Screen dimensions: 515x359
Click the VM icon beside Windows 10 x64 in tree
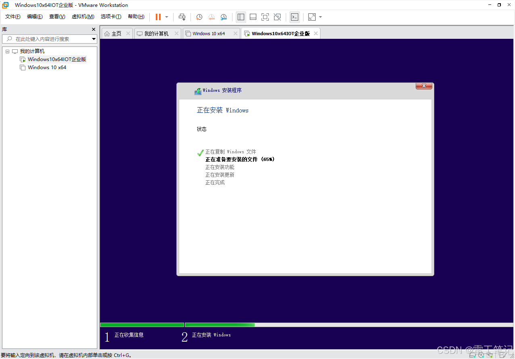23,68
